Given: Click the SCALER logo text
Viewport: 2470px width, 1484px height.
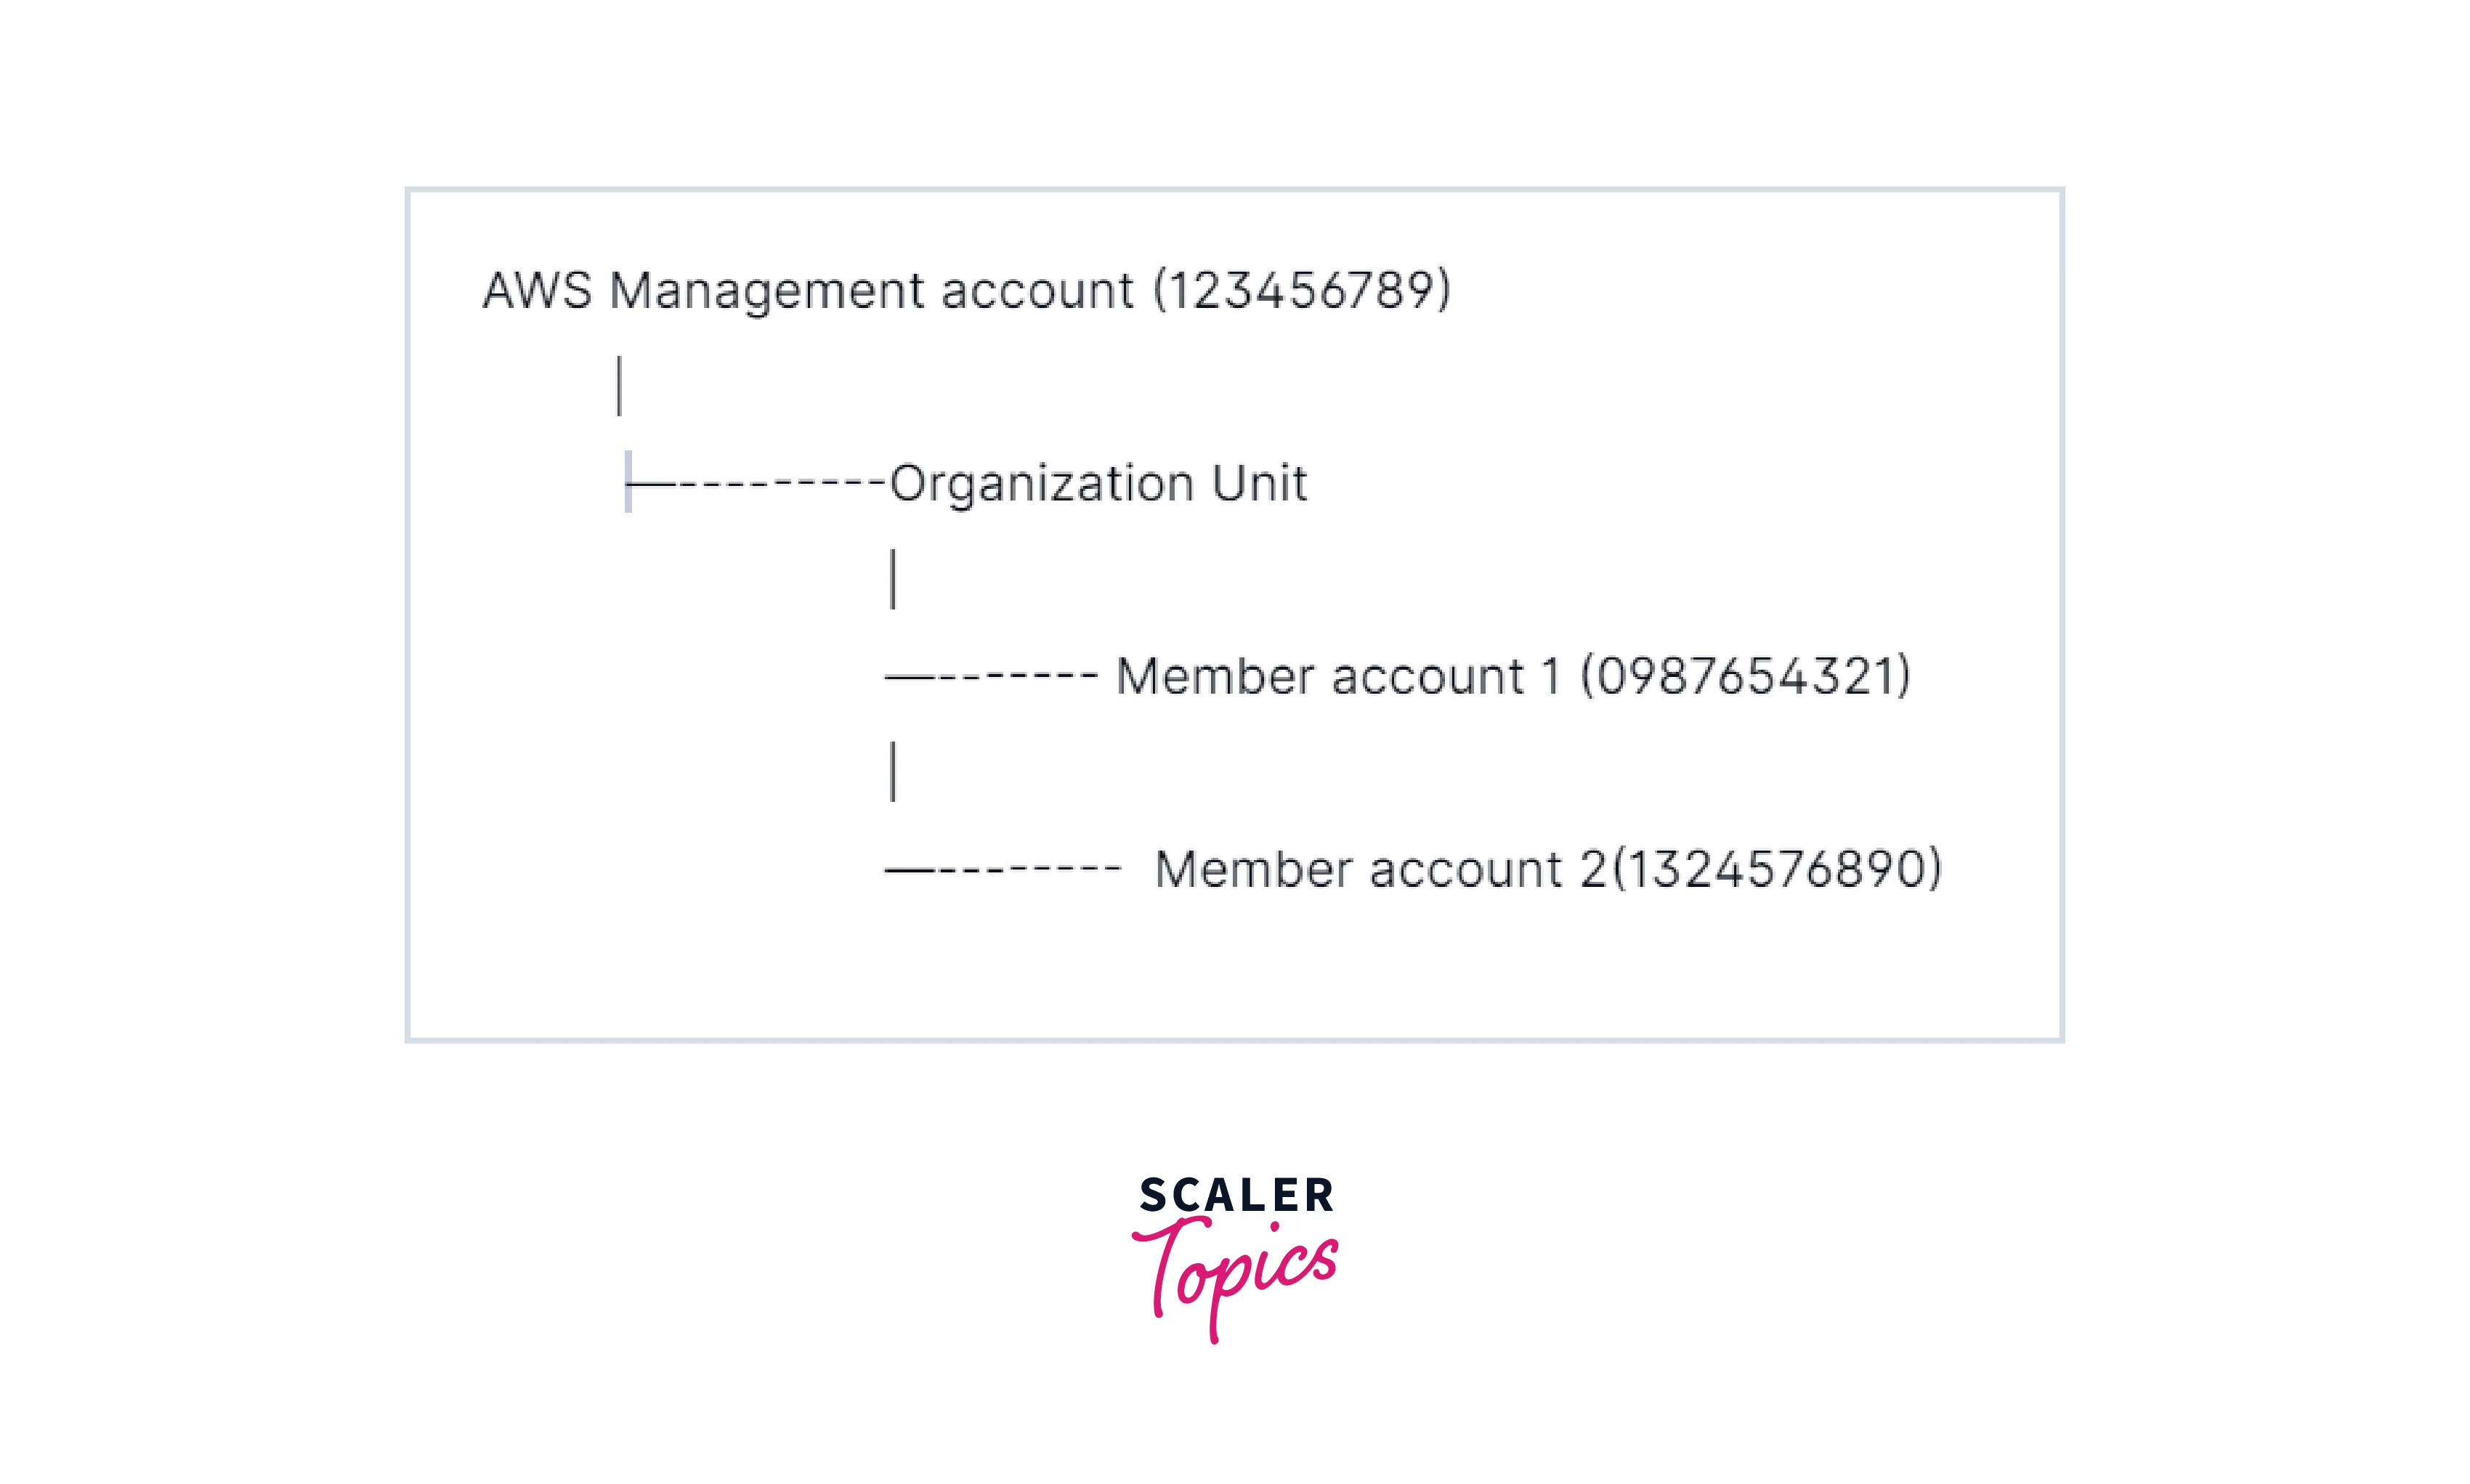Looking at the screenshot, I should tap(1236, 1195).
